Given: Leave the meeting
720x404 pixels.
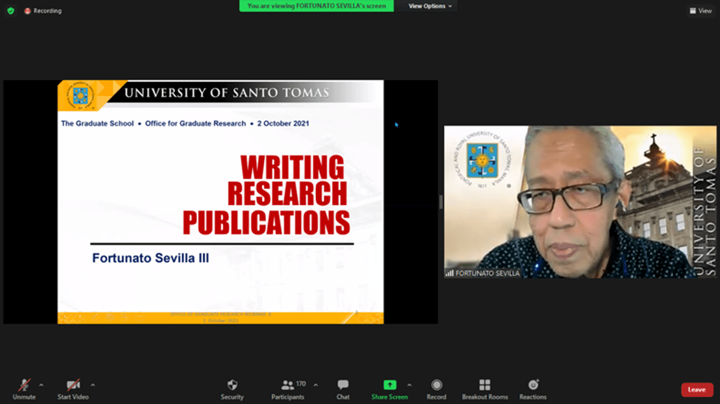Looking at the screenshot, I should click(x=697, y=390).
